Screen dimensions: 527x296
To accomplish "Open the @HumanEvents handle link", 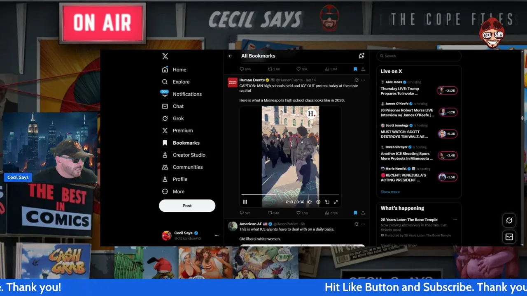I will point(289,80).
